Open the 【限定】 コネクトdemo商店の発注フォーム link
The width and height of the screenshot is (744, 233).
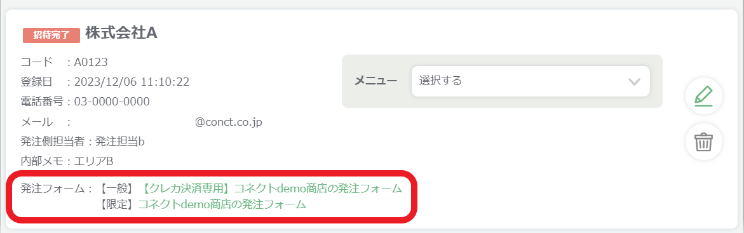[222, 205]
